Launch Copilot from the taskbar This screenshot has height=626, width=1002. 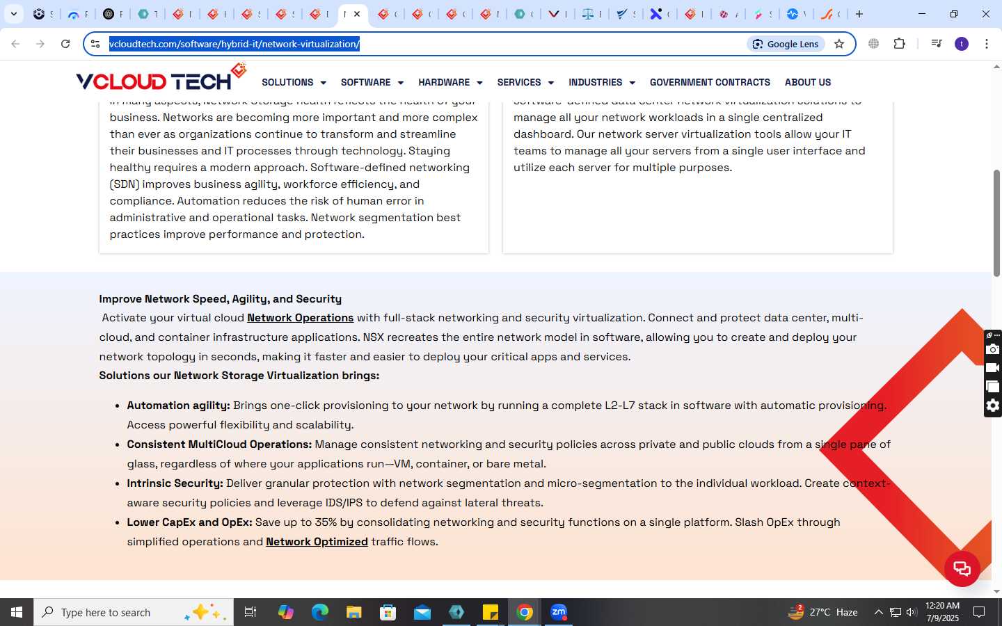[x=286, y=612]
